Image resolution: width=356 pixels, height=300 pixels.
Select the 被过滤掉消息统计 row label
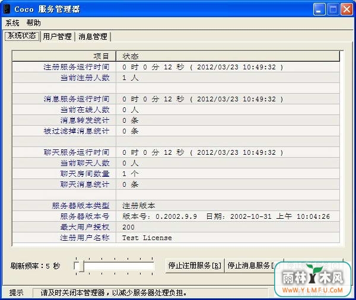point(77,131)
